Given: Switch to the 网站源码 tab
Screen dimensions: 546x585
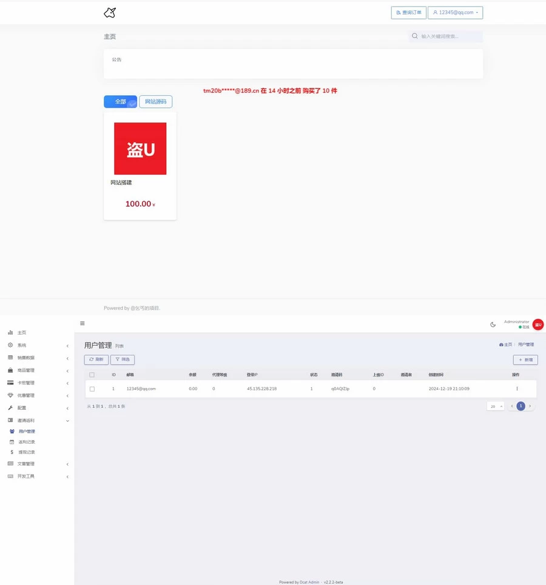Looking at the screenshot, I should 155,101.
